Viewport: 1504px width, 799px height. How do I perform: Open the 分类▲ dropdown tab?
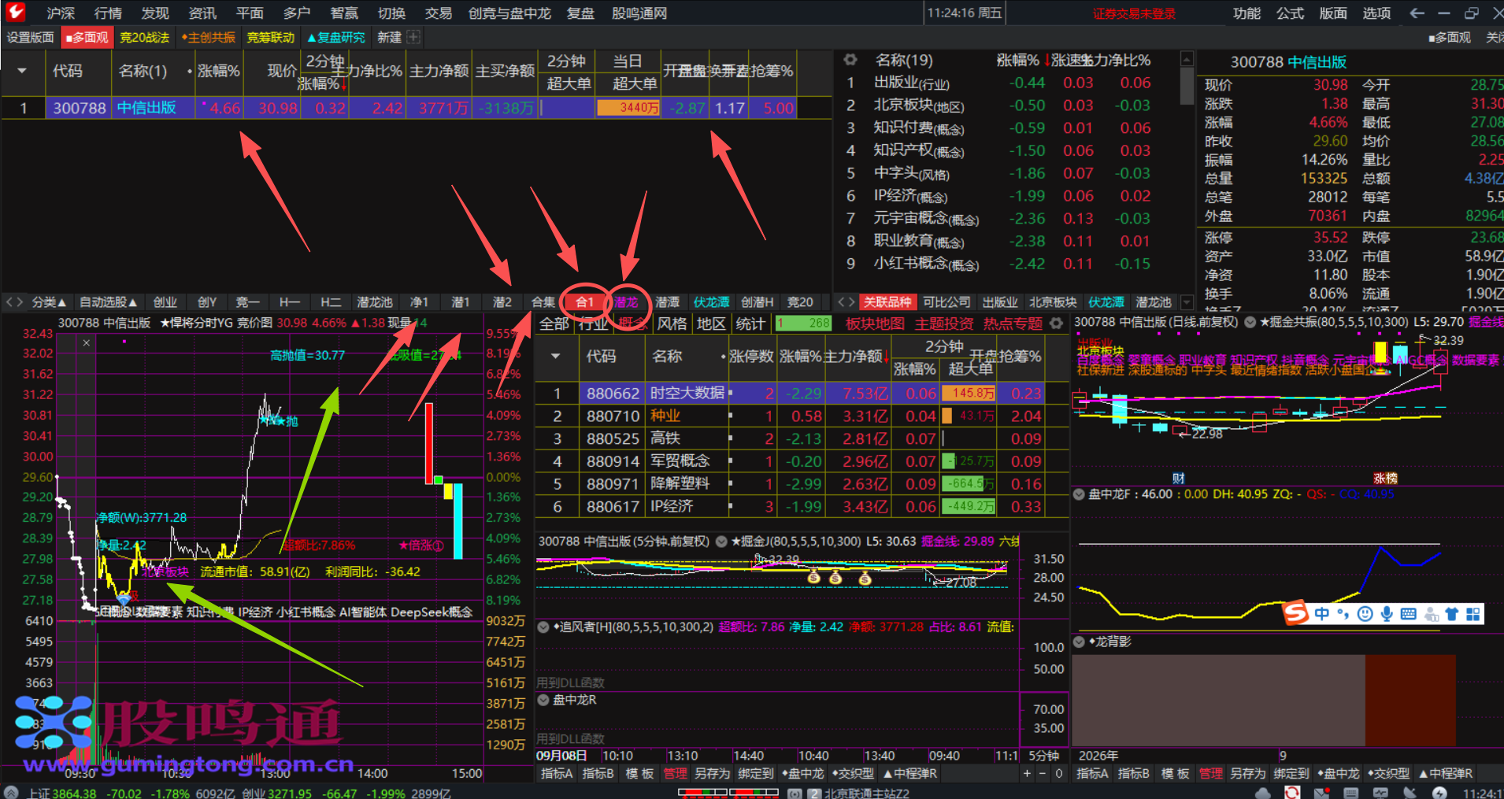pos(49,302)
